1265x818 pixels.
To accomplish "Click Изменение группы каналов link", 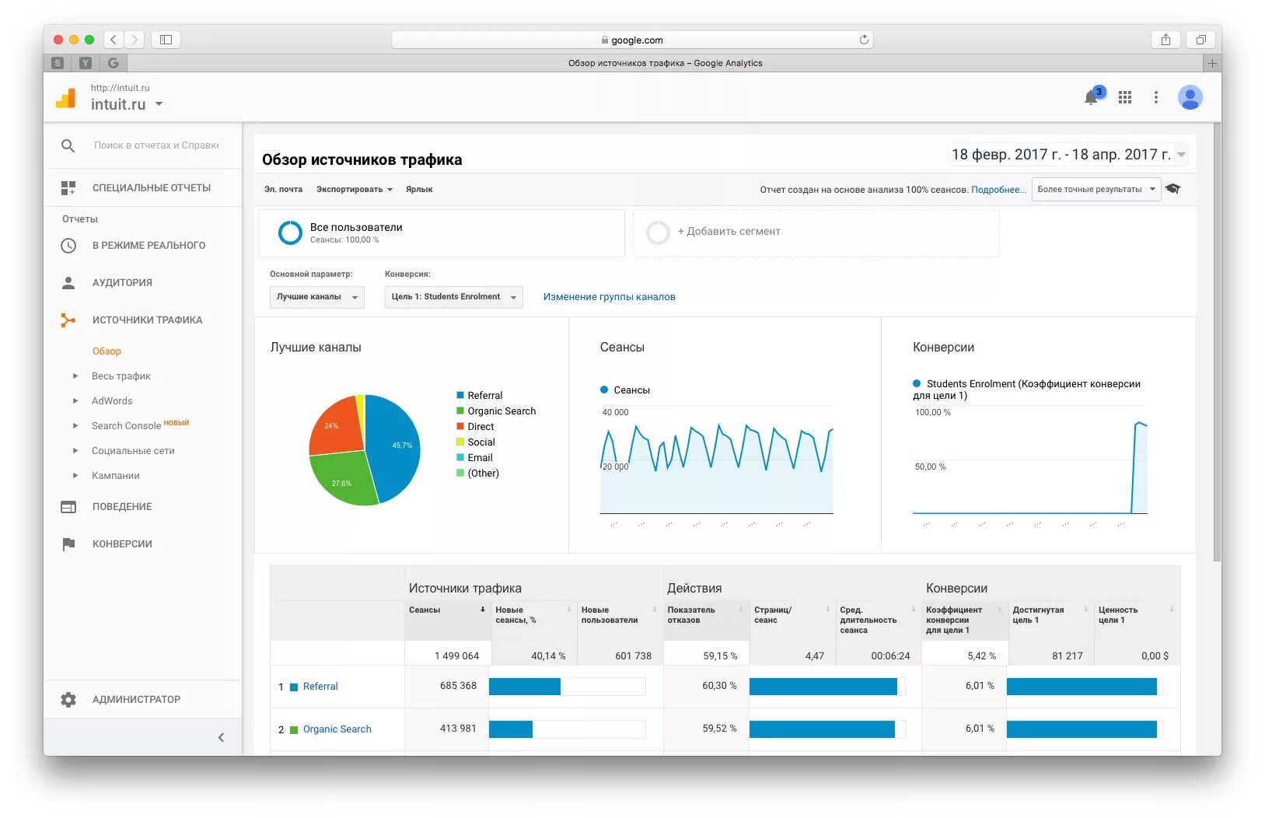I will pos(609,297).
